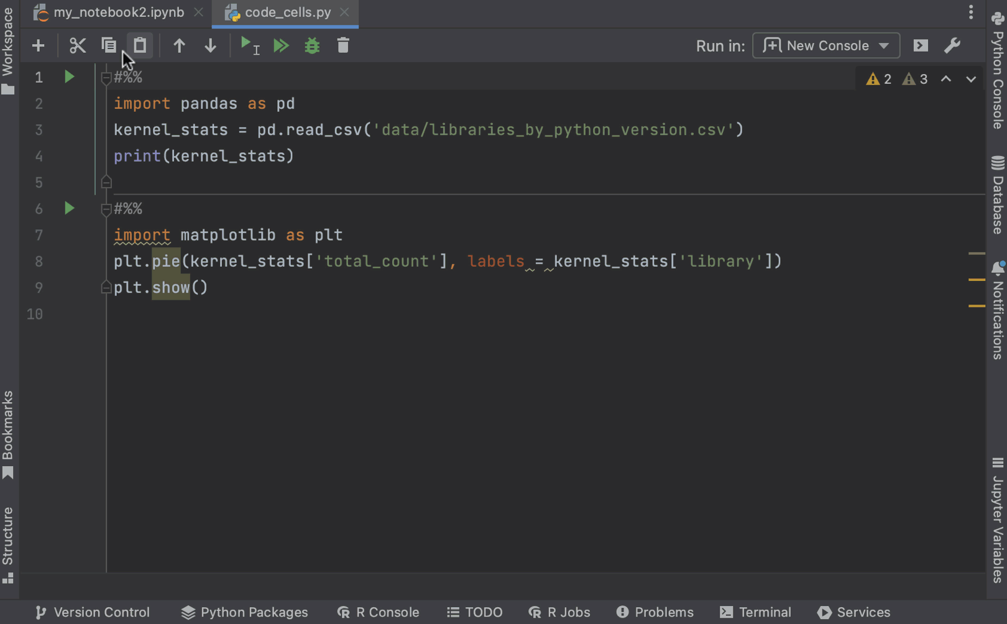Jump to next highlighted error arrow
The width and height of the screenshot is (1007, 624).
tap(971, 79)
